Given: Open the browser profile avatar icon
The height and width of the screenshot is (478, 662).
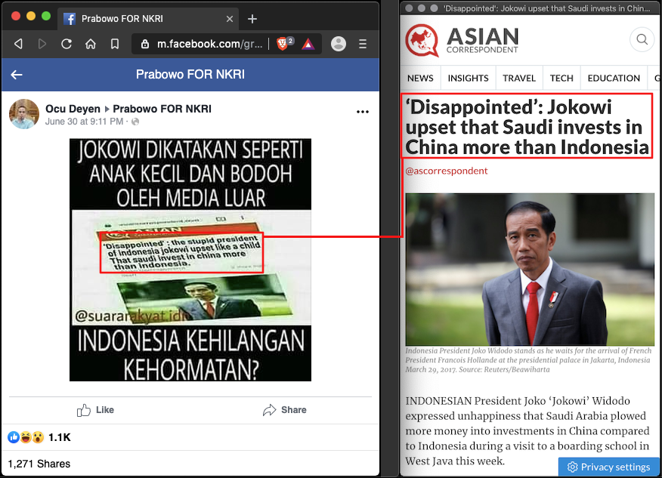Looking at the screenshot, I should (339, 44).
